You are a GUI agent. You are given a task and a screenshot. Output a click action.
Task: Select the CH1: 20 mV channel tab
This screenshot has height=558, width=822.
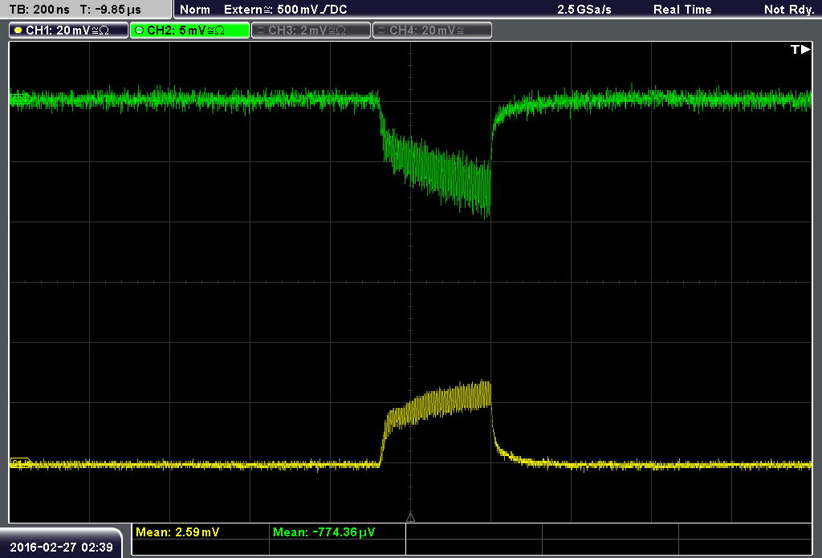pos(69,31)
